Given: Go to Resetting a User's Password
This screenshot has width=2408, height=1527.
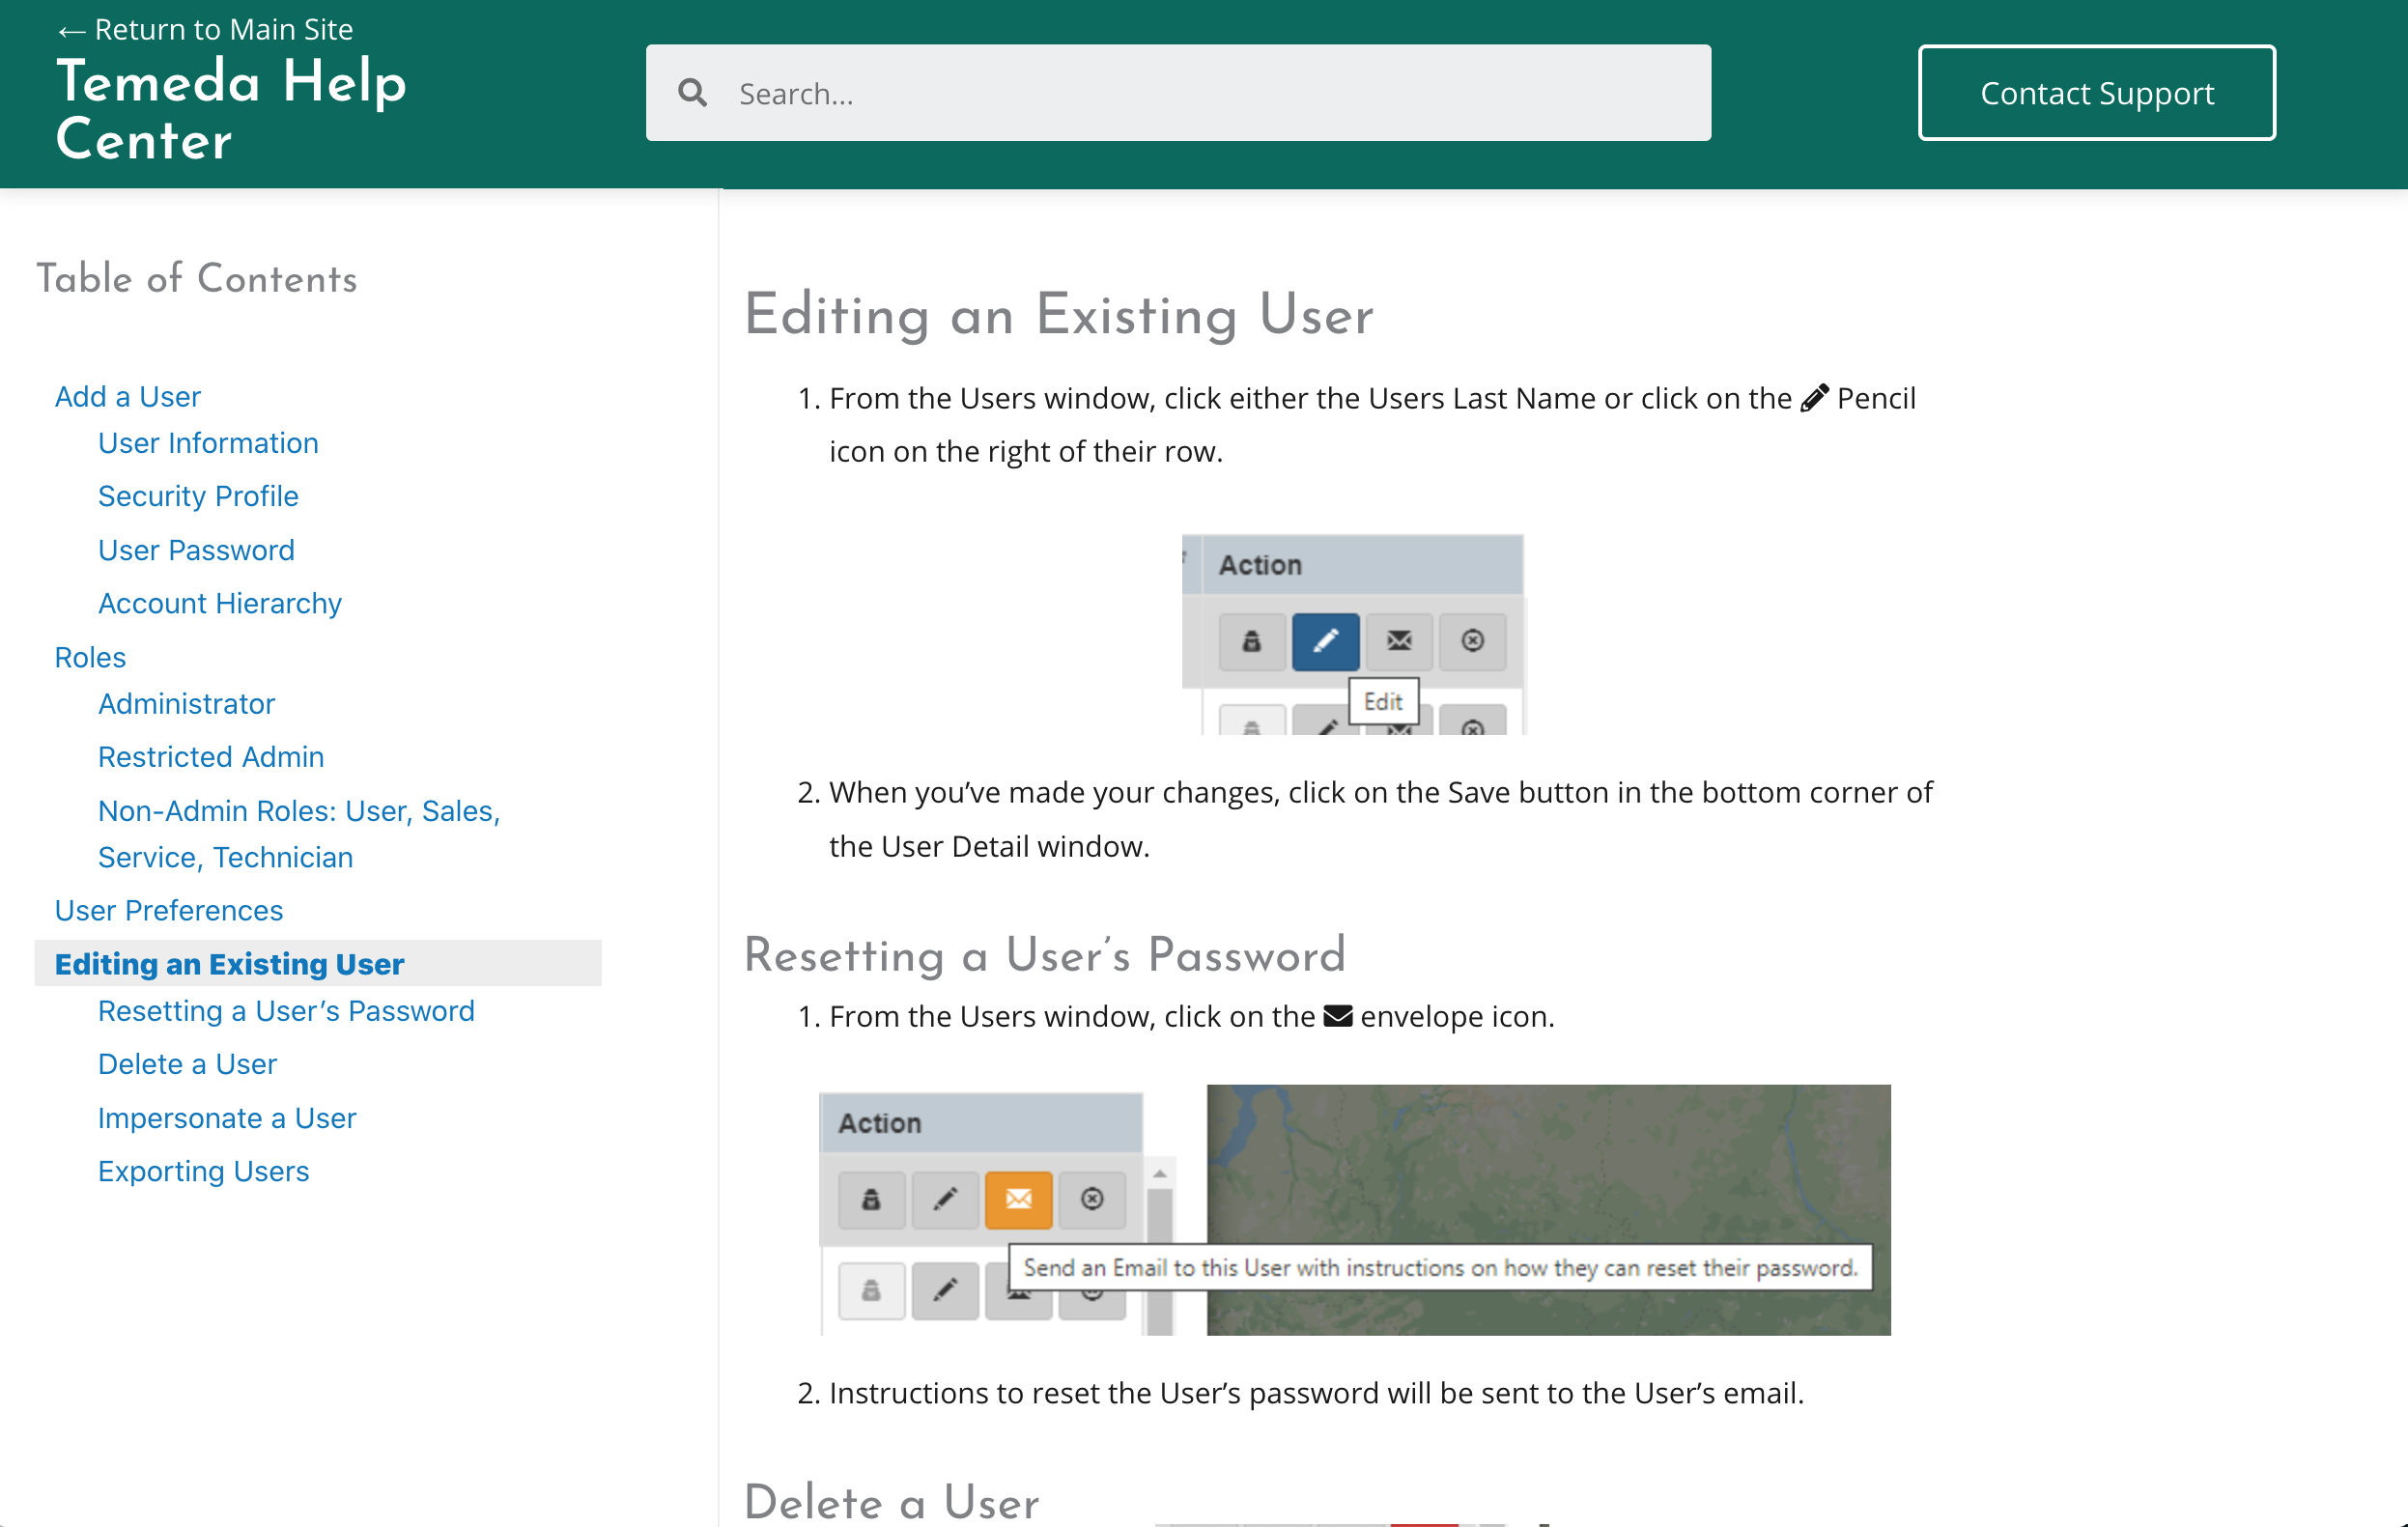Looking at the screenshot, I should [x=286, y=1010].
